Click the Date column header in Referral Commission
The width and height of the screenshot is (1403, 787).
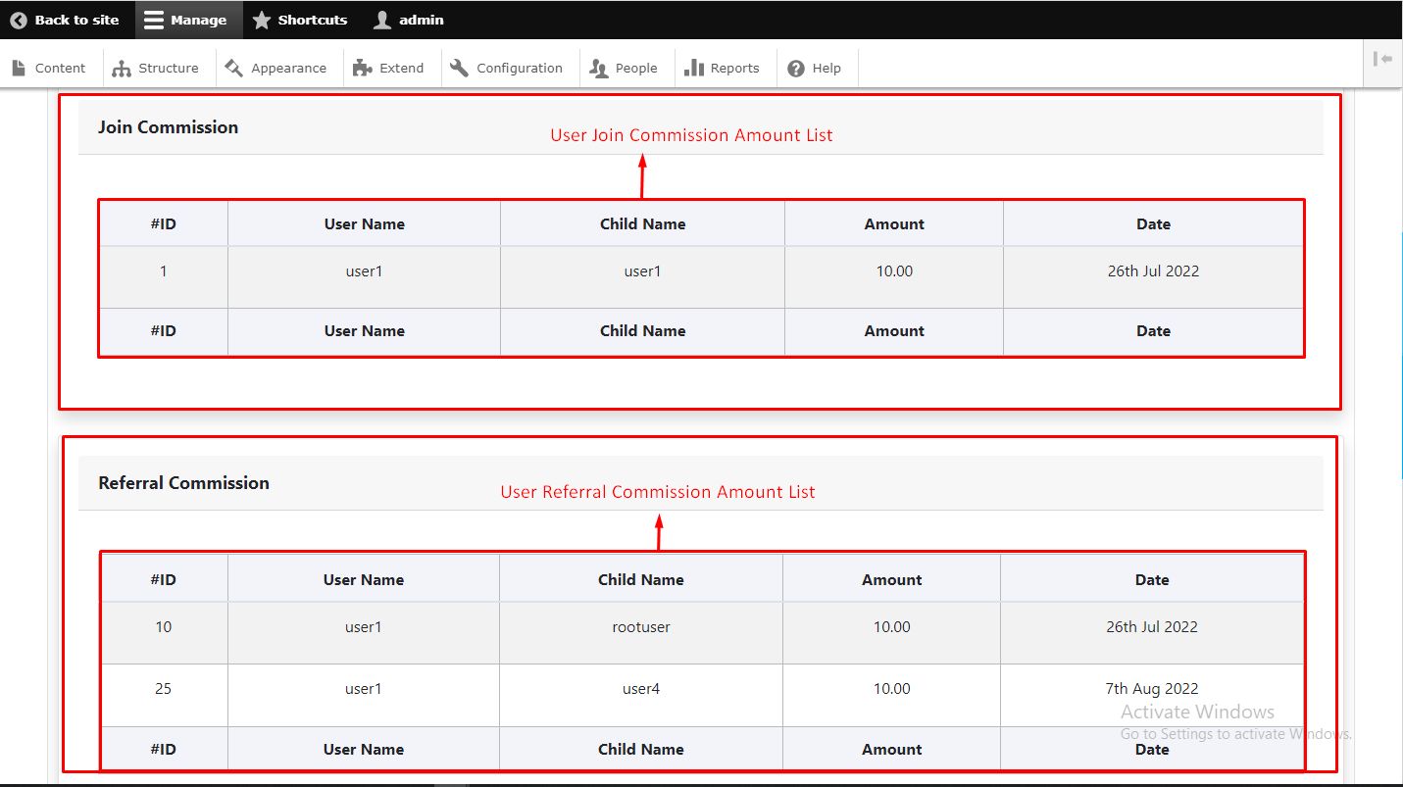1151,580
